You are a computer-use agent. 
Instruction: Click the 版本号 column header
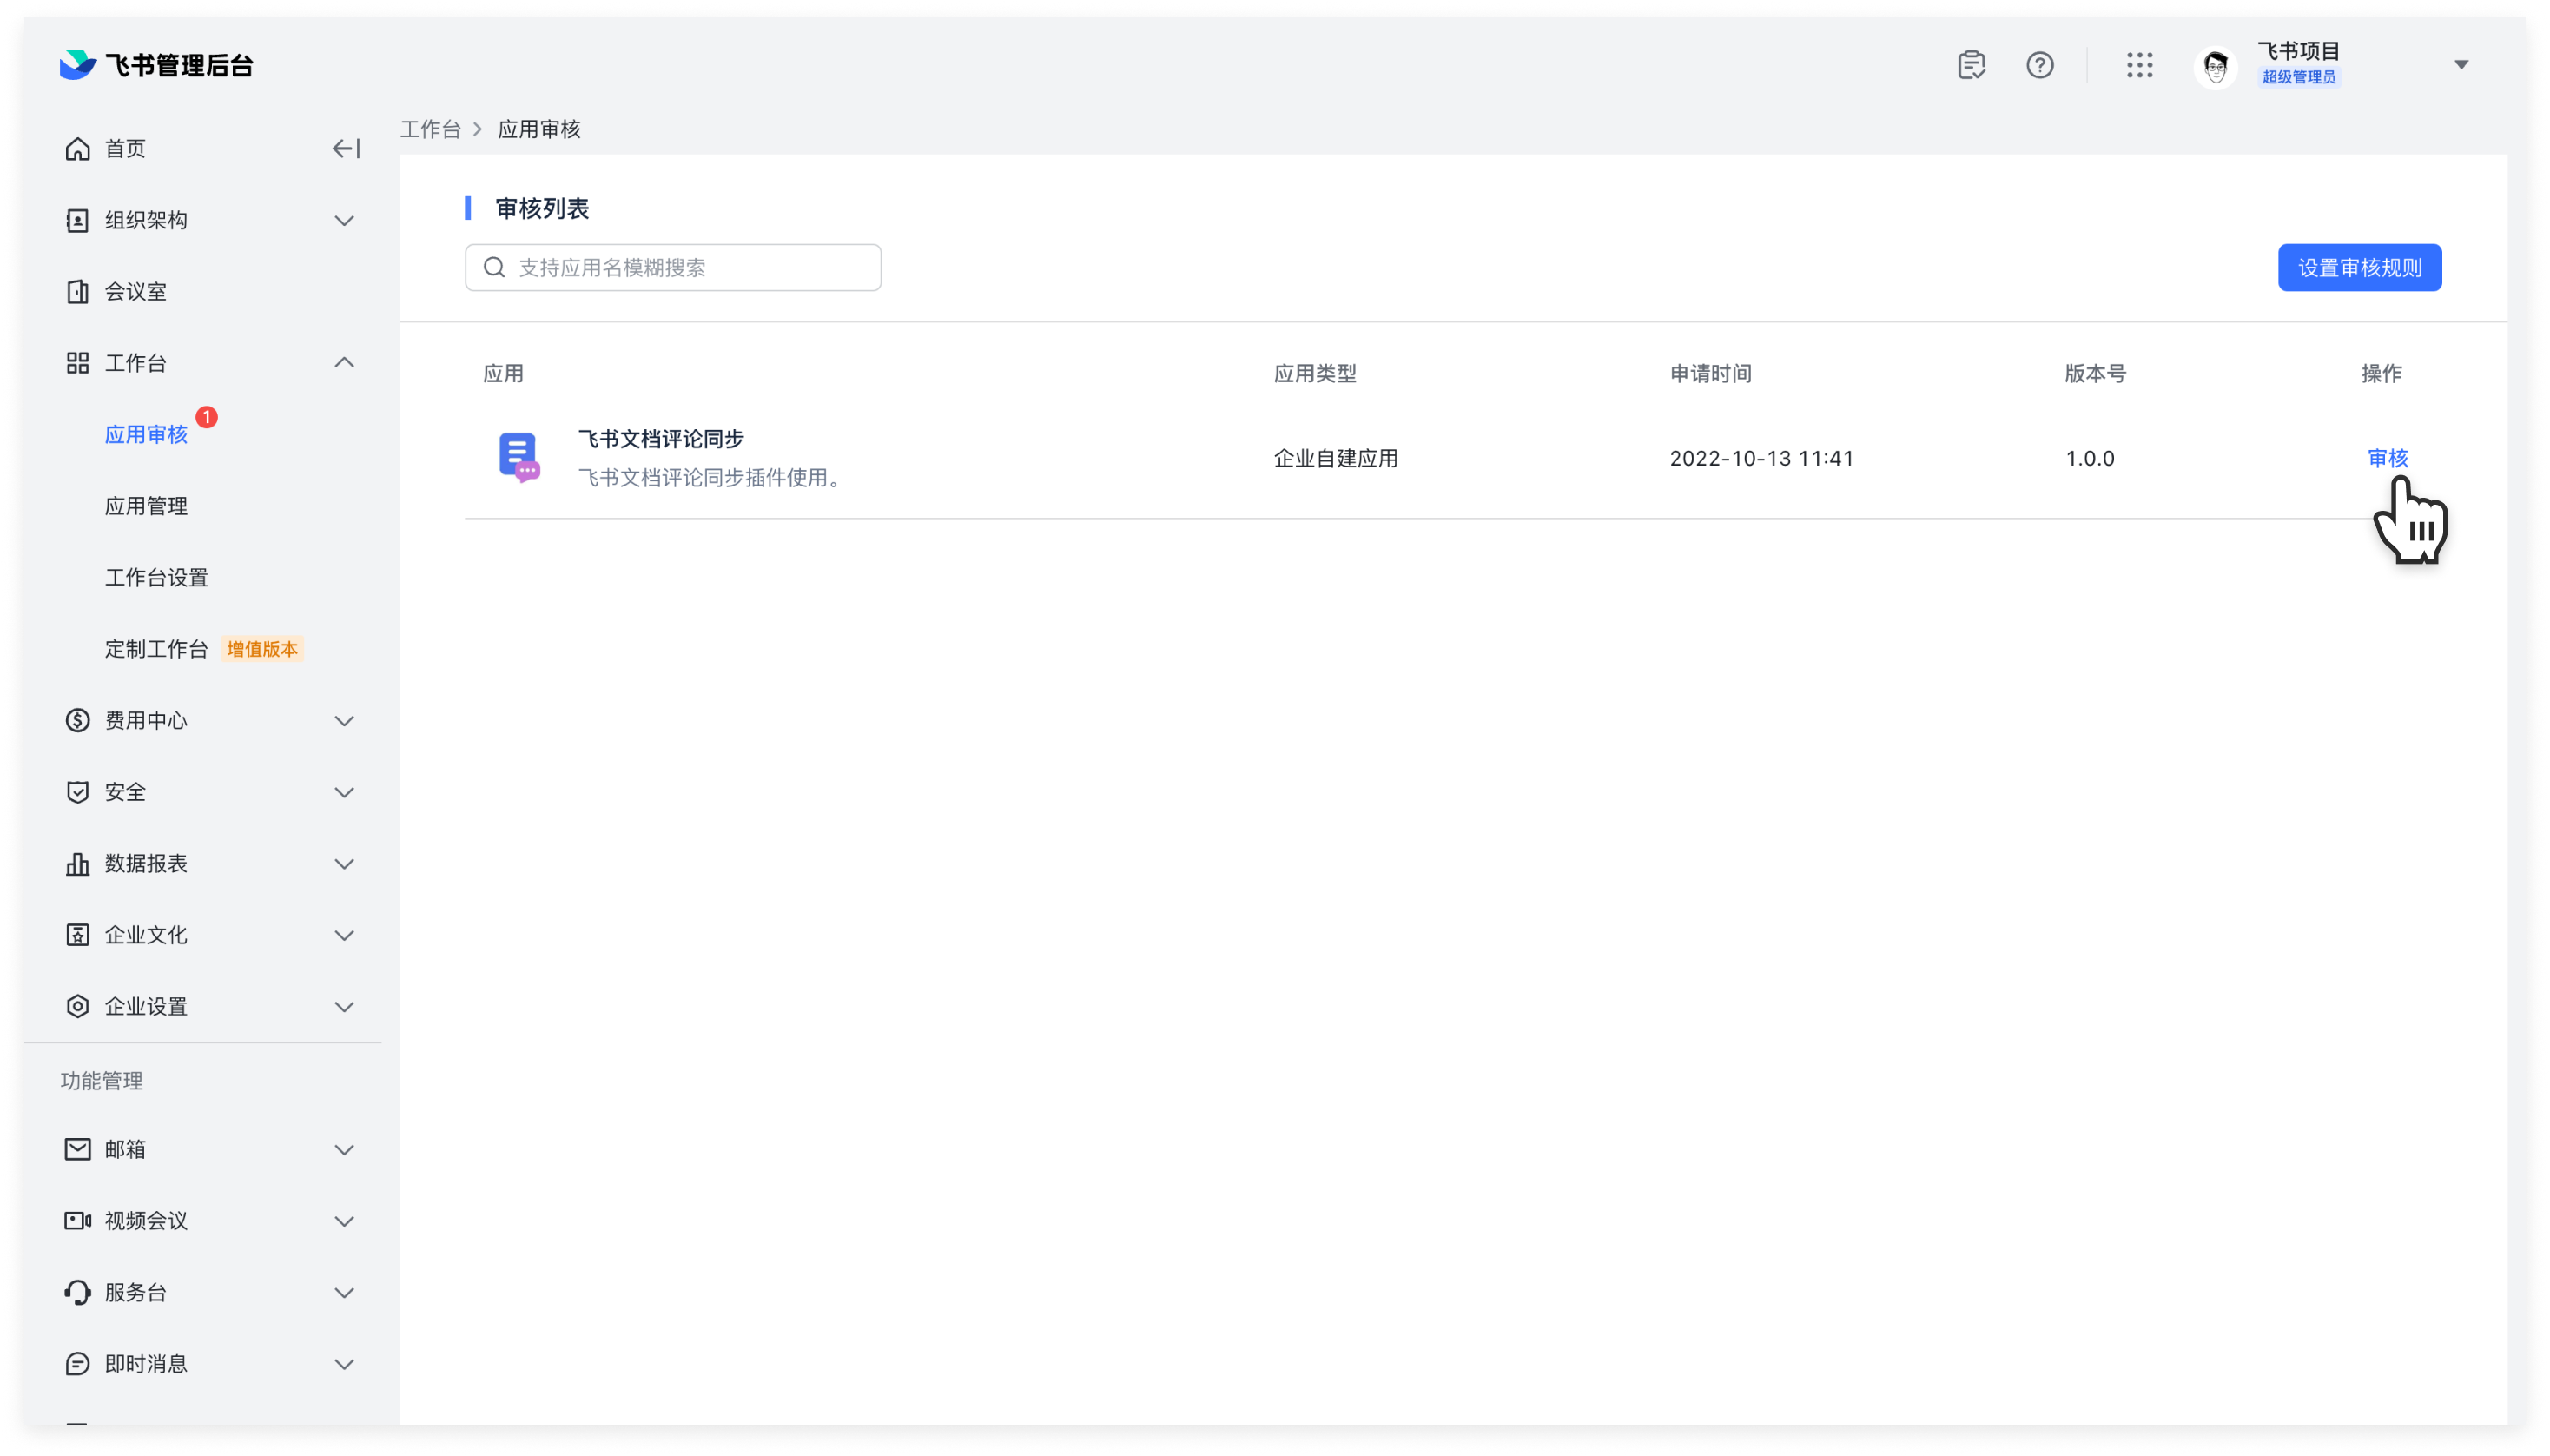[2095, 374]
